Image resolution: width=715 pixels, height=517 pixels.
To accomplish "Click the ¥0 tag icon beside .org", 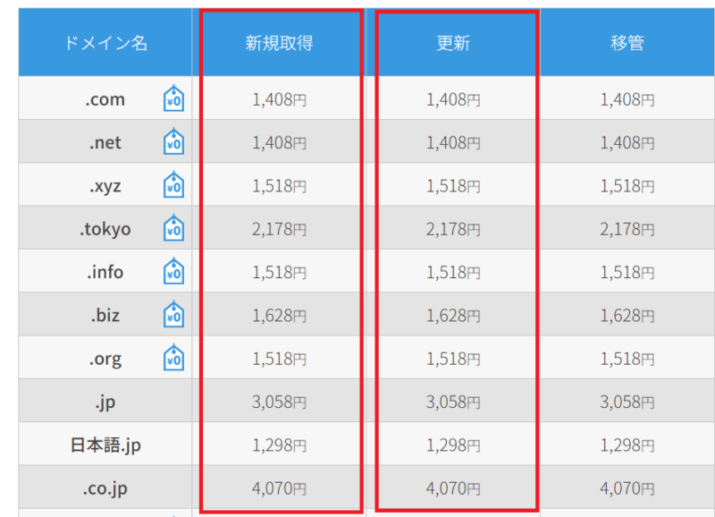I will pyautogui.click(x=173, y=359).
